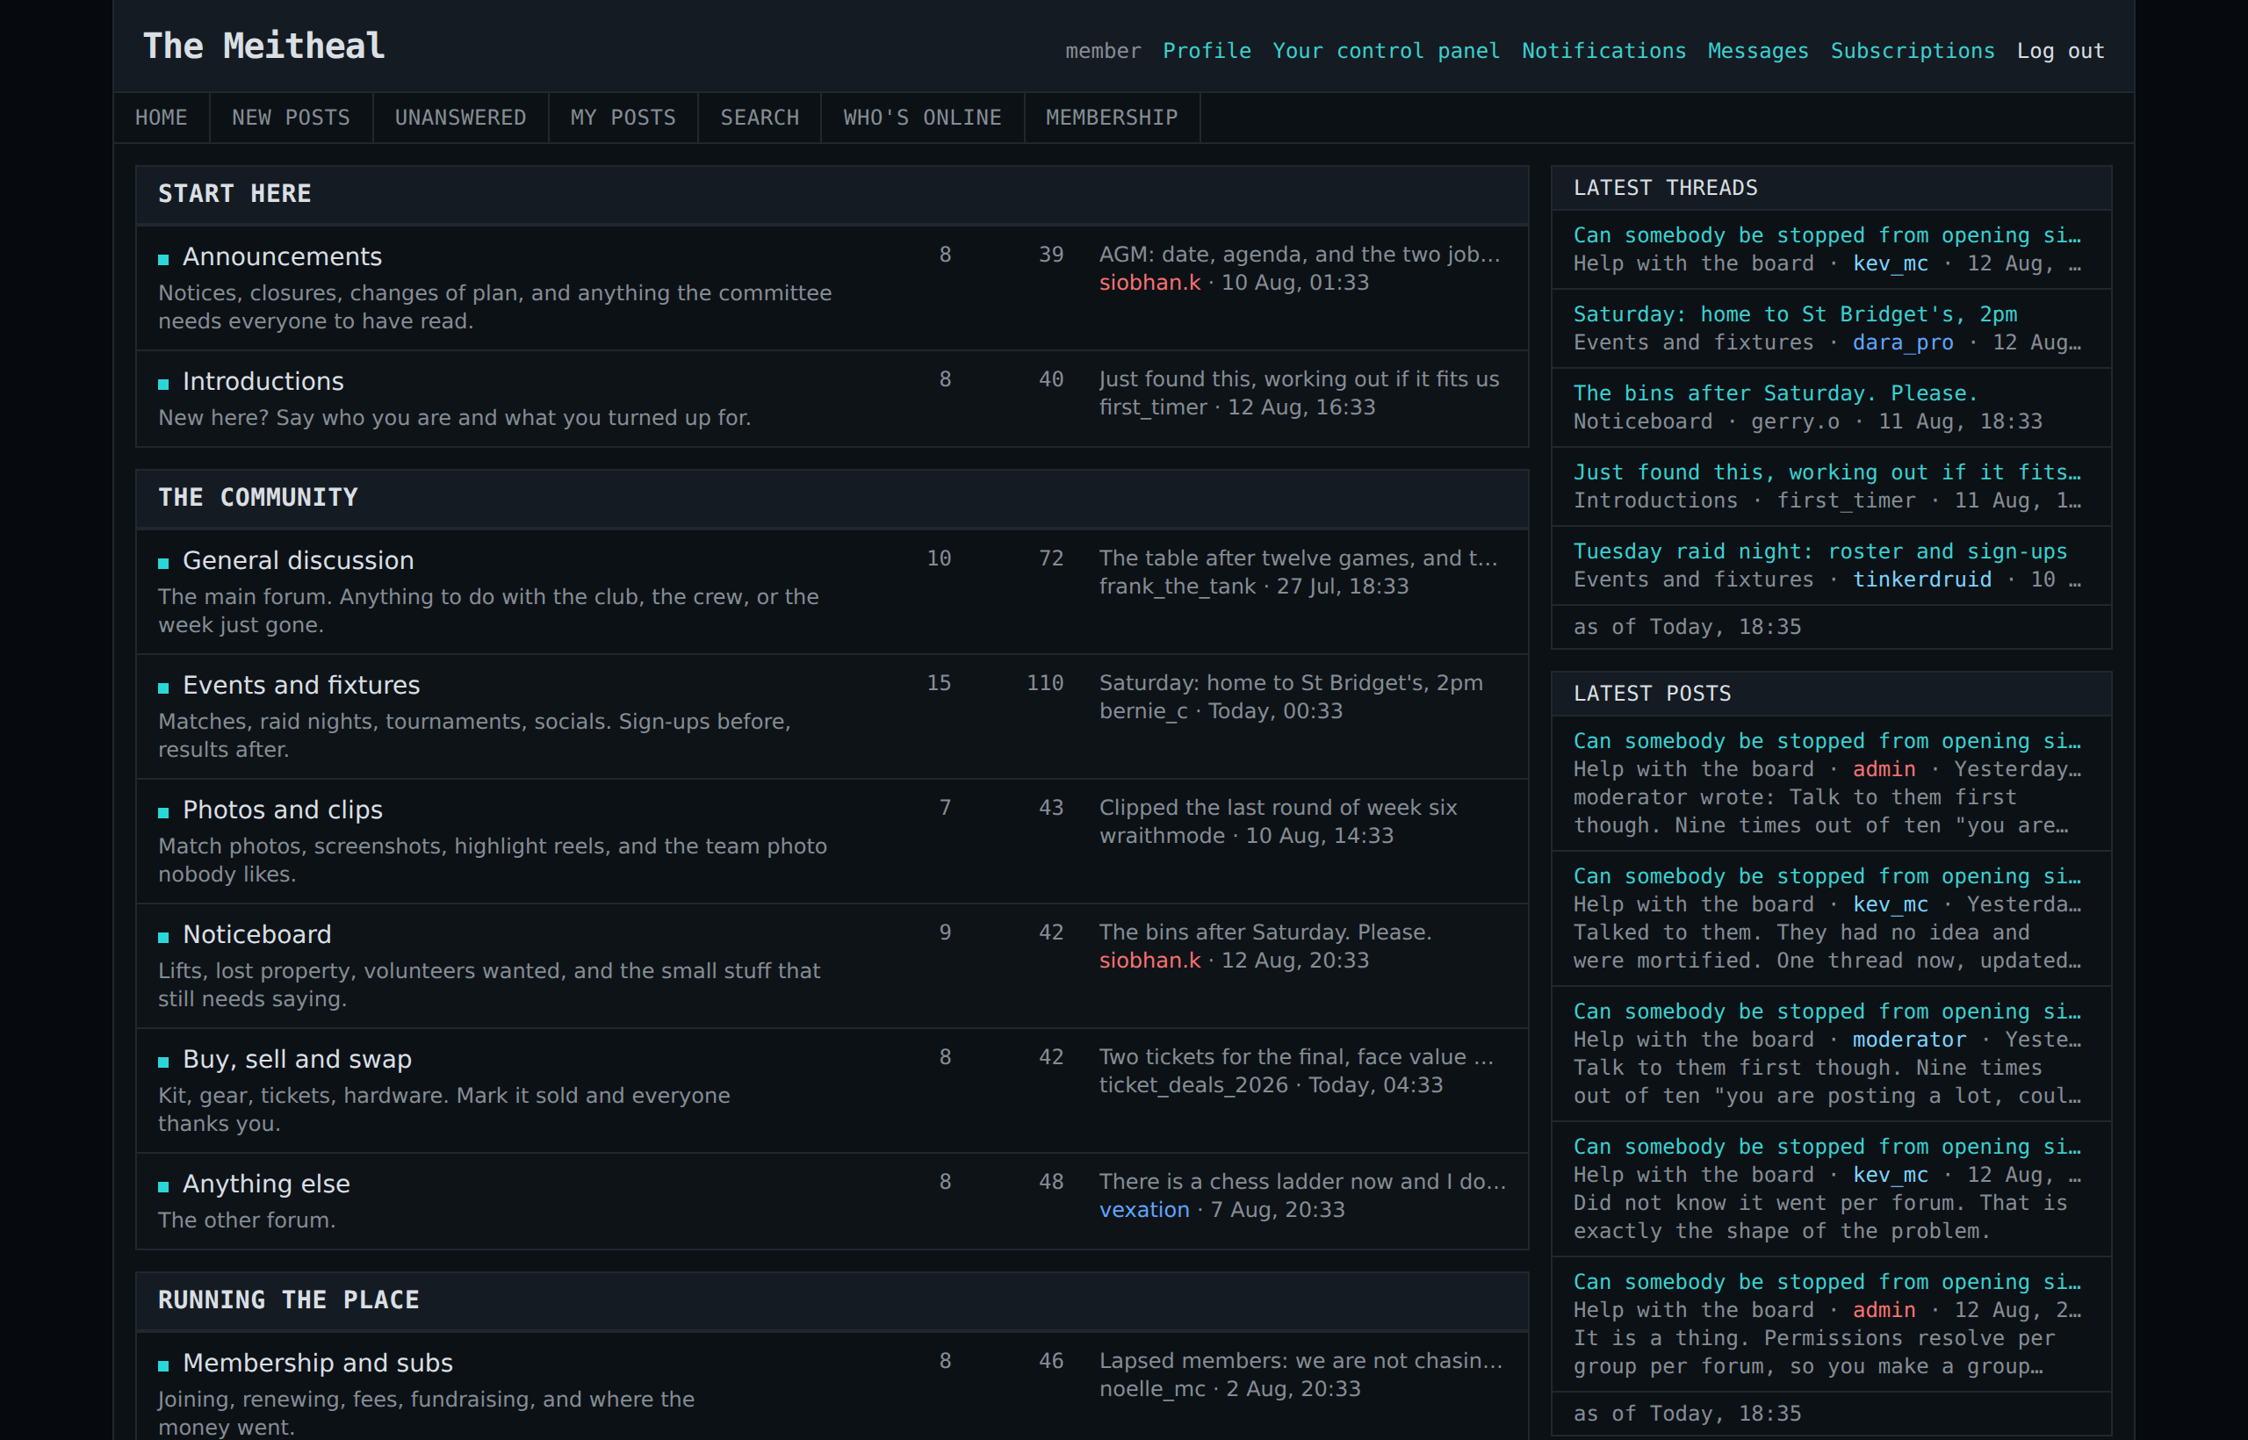Image resolution: width=2248 pixels, height=1440 pixels.
Task: Open your Profile
Action: tap(1207, 51)
